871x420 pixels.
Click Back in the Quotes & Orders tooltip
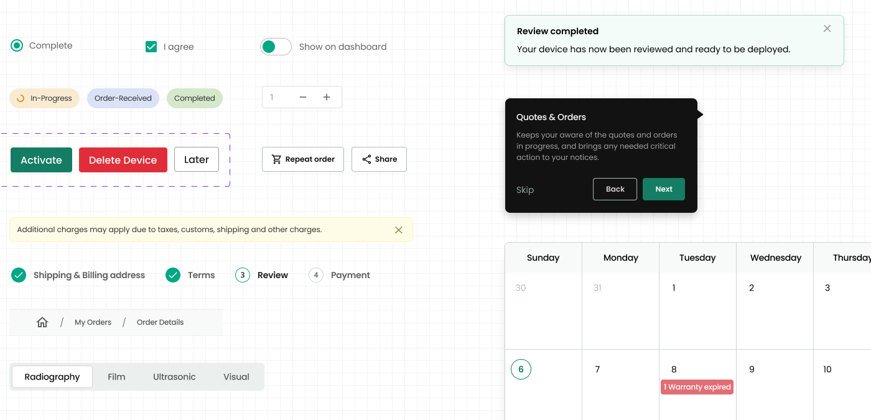(615, 189)
